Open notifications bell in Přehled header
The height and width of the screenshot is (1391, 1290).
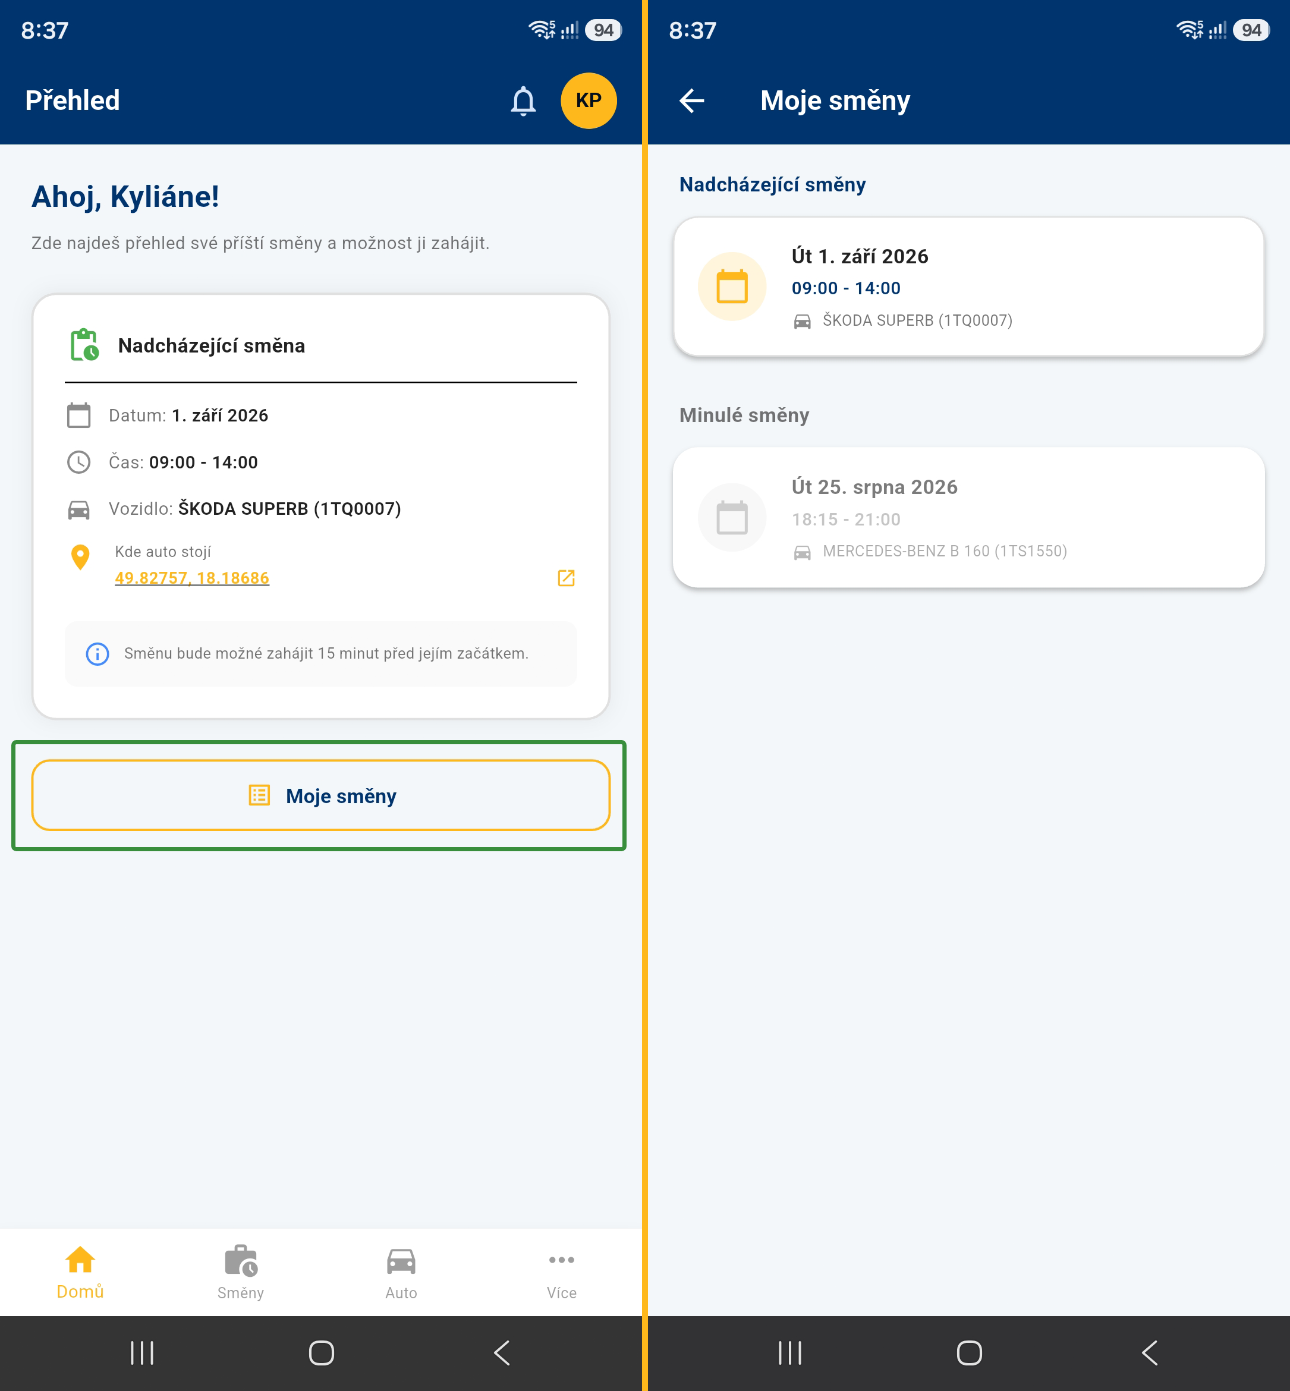(x=523, y=100)
